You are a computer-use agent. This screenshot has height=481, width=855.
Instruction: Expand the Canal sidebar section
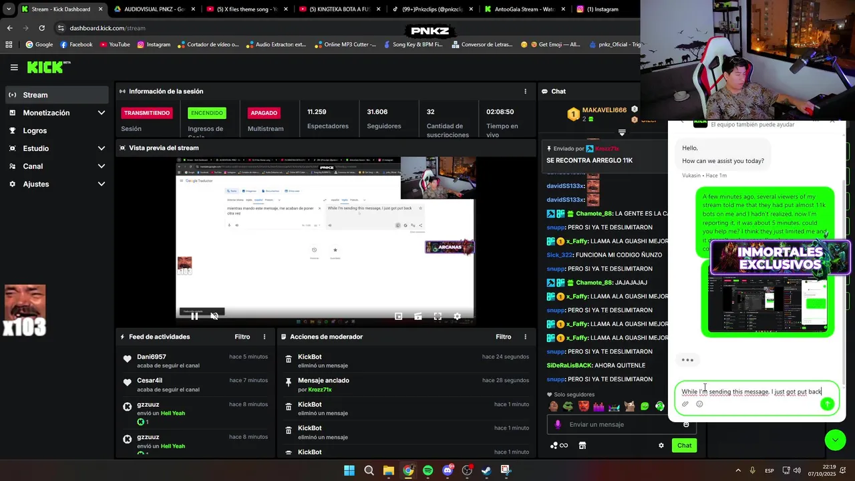[x=101, y=166]
